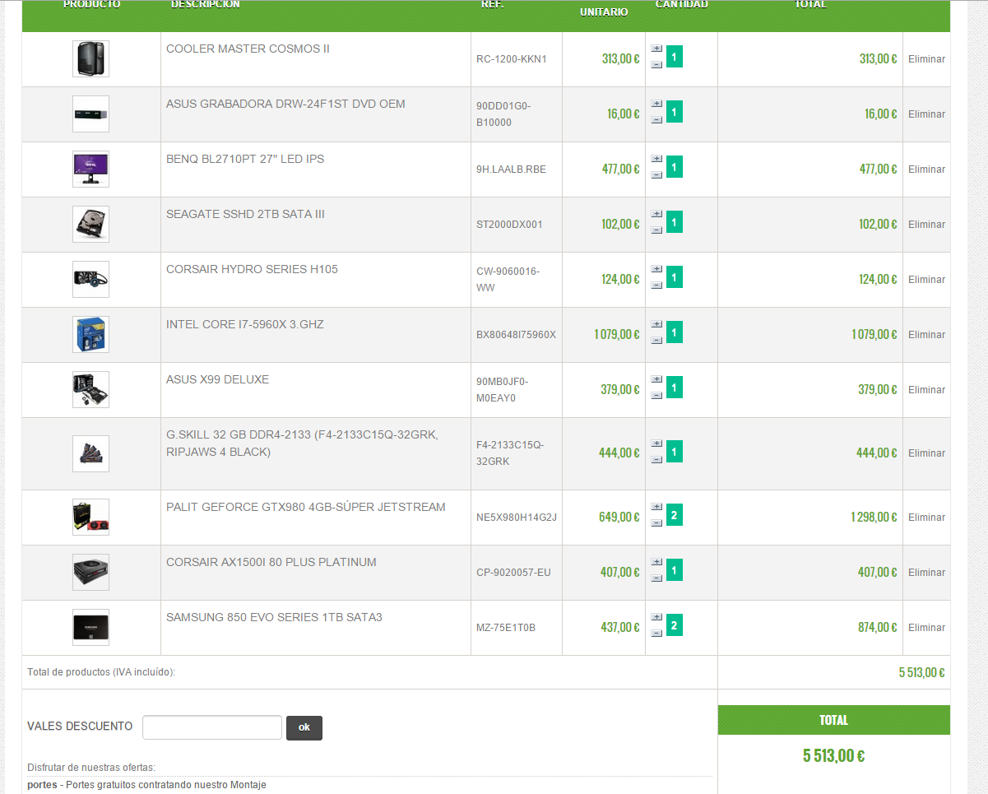
Task: Remove Corsair Hydro H105 via Eliminar
Action: [x=926, y=280]
